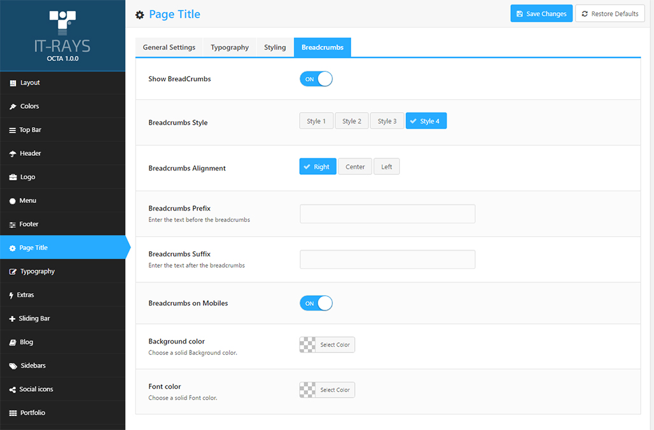Open the General Settings tab
The height and width of the screenshot is (430, 654).
169,48
